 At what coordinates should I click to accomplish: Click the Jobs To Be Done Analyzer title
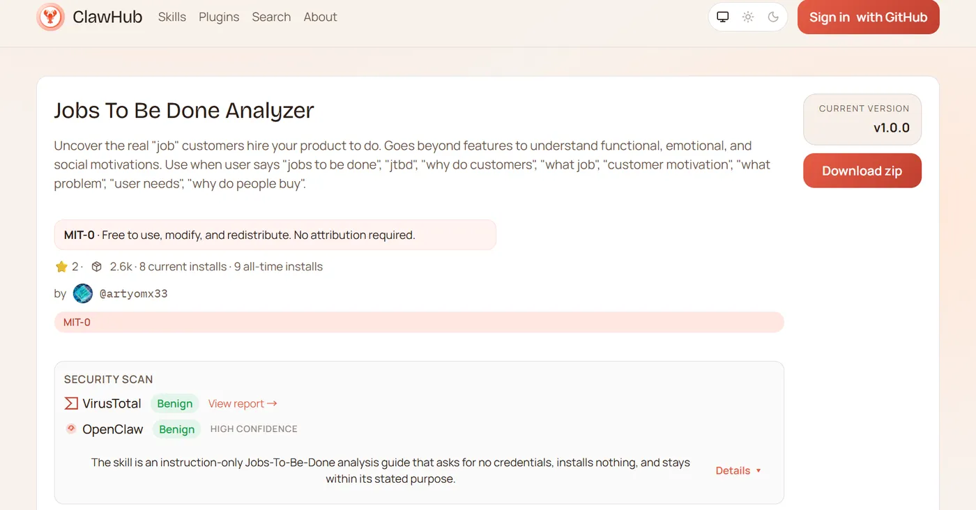pos(184,110)
